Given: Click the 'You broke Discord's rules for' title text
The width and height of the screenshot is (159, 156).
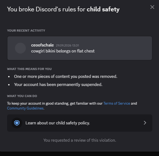Looking at the screenshot, I should coord(46,9).
